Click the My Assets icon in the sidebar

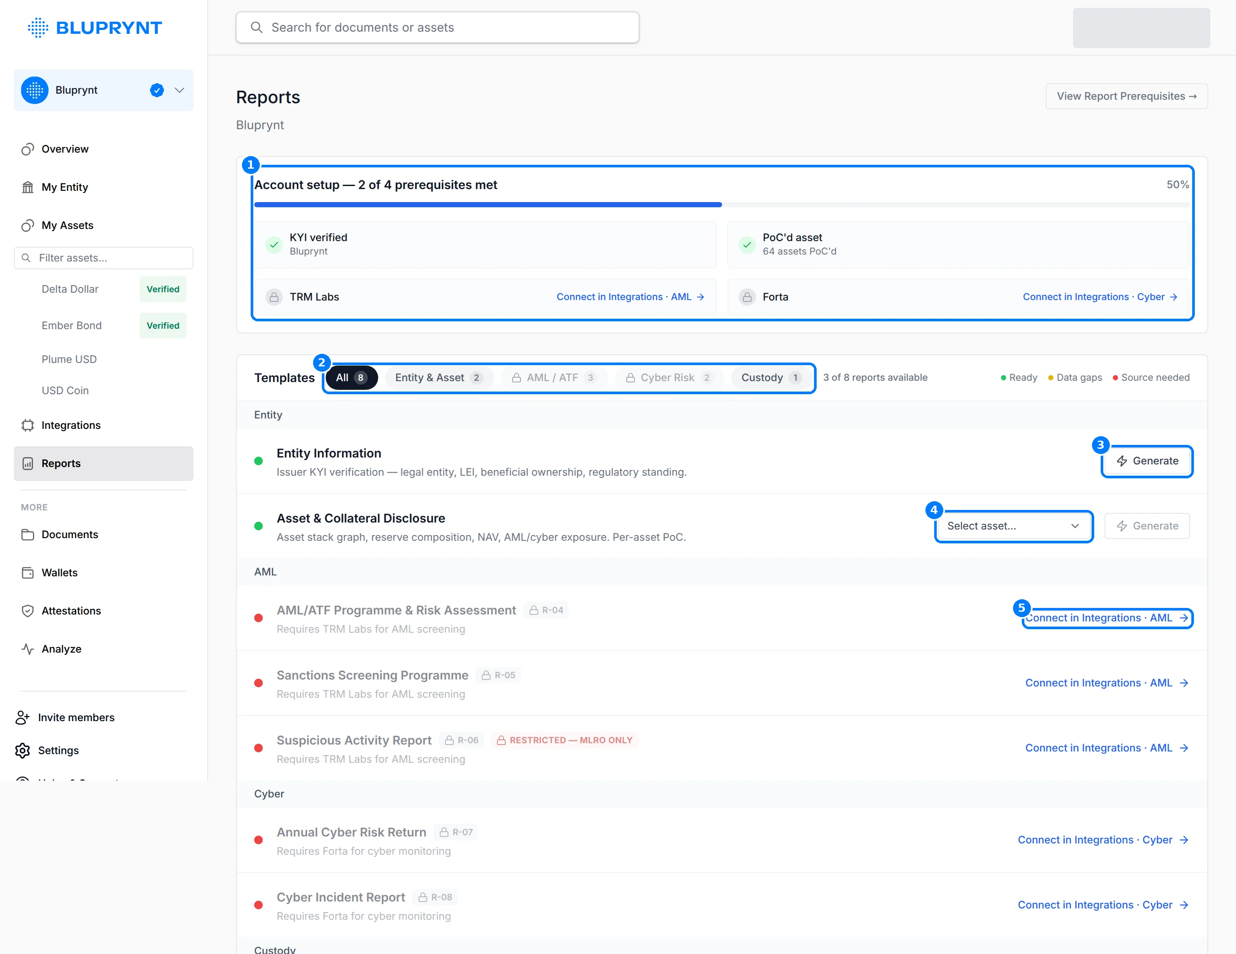[28, 225]
